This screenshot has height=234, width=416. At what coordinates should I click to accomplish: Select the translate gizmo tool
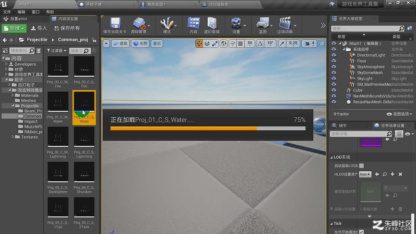tap(199, 44)
